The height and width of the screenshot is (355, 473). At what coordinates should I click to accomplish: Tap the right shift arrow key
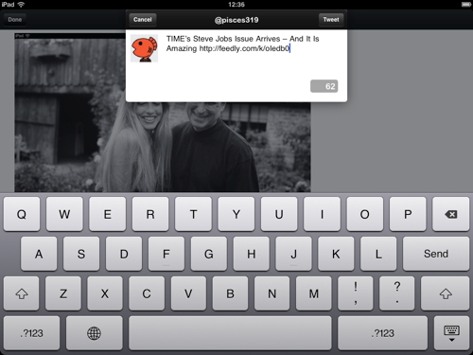pos(446,293)
